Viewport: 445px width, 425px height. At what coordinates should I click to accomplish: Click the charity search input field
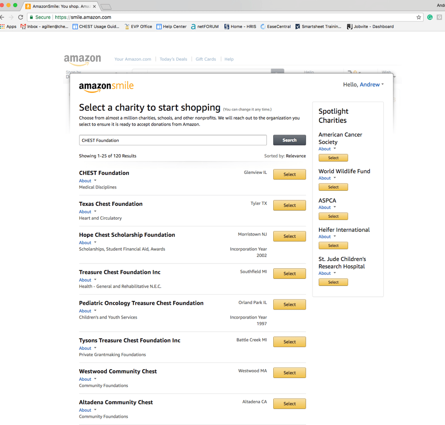pos(173,140)
